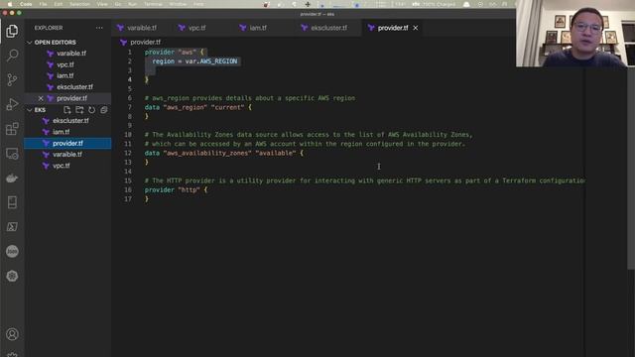635x357 pixels.
Task: Click line number 15 in gutter
Action: coord(128,180)
